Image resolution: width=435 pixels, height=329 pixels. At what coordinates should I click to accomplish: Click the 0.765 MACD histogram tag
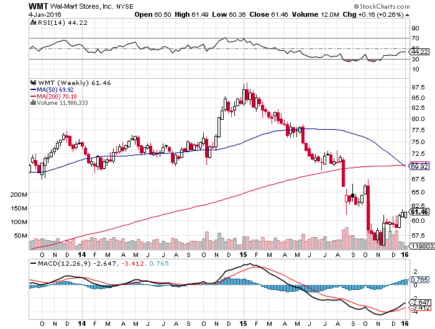click(x=419, y=280)
